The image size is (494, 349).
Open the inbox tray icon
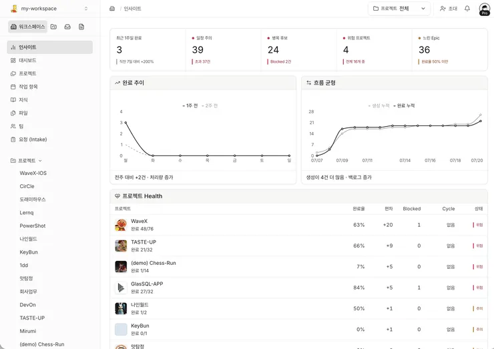(x=67, y=27)
